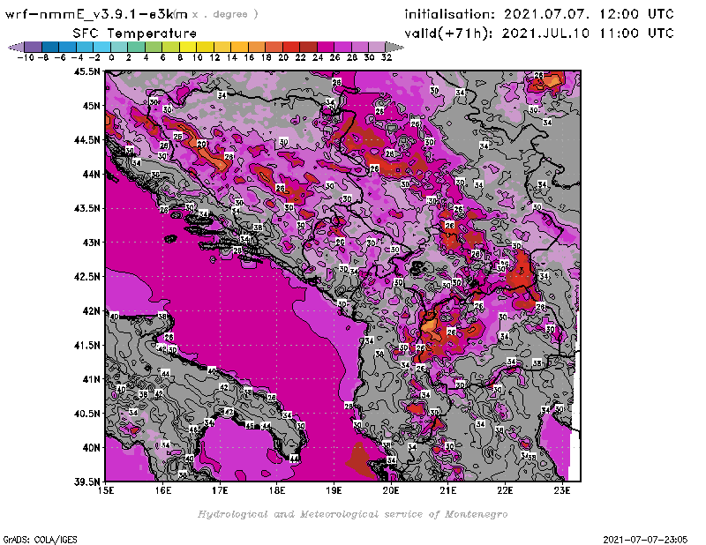The image size is (706, 545).
Task: Click the '-10' colorbar value label
Action: [26, 57]
